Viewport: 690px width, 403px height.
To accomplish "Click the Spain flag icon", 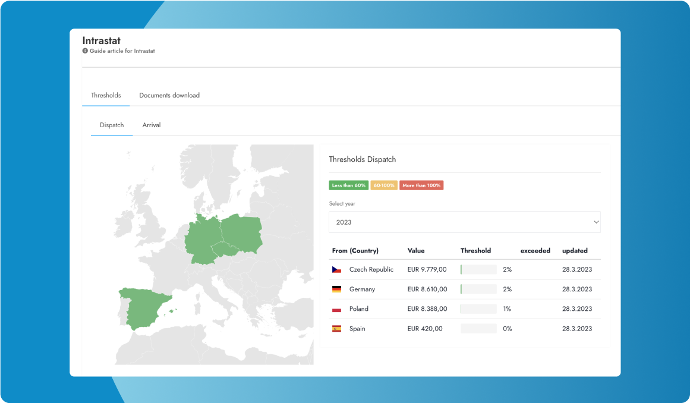I will pos(336,329).
